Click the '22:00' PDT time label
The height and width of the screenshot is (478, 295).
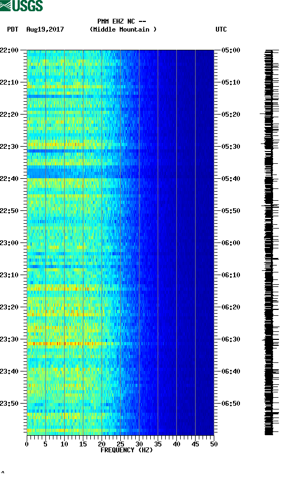[x=9, y=50]
